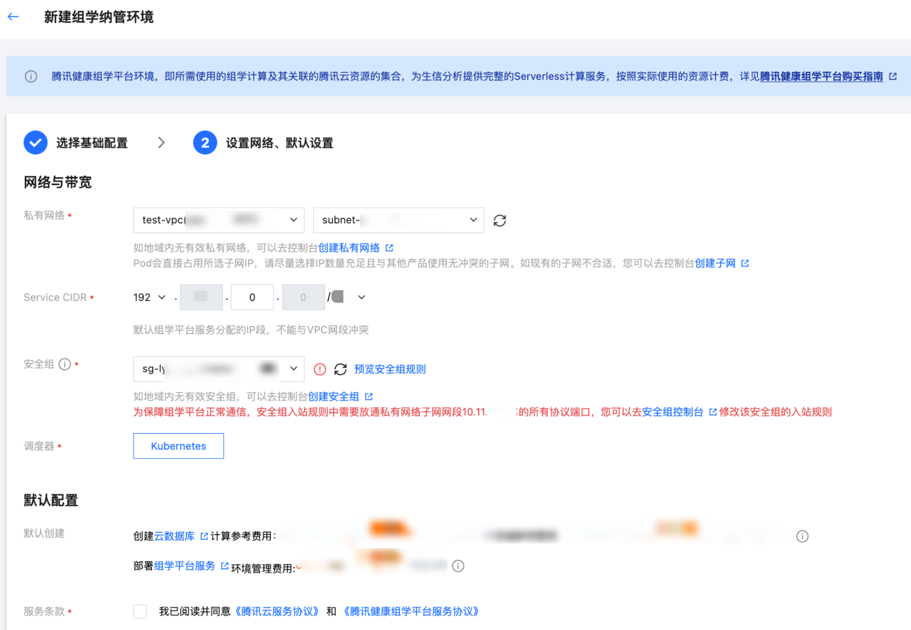Go to step 选择基础配置

coord(92,143)
